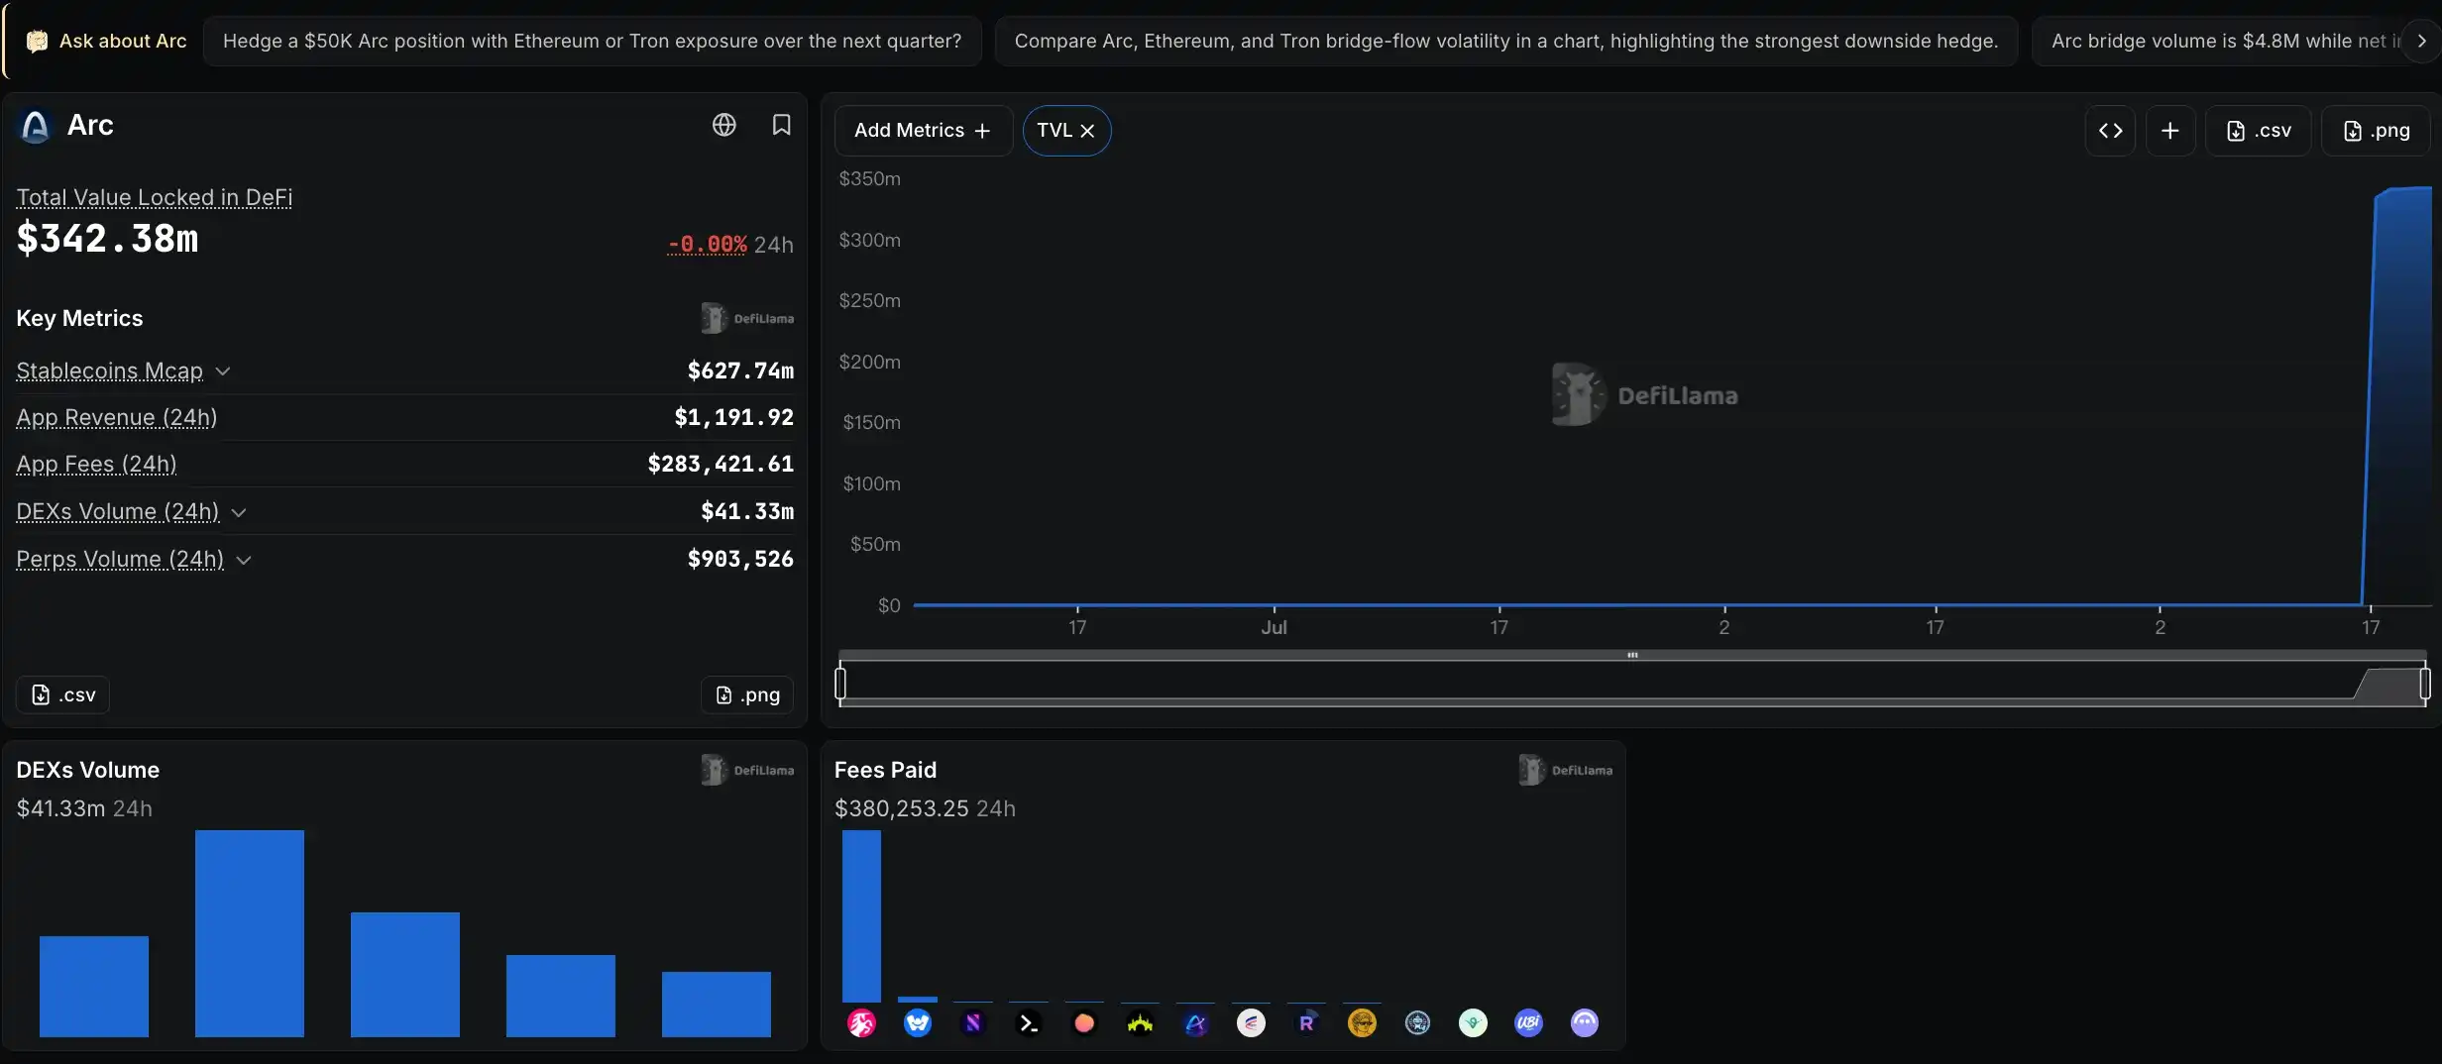The width and height of the screenshot is (2442, 1064).
Task: Remove the TVL metric chip
Action: 1087,131
